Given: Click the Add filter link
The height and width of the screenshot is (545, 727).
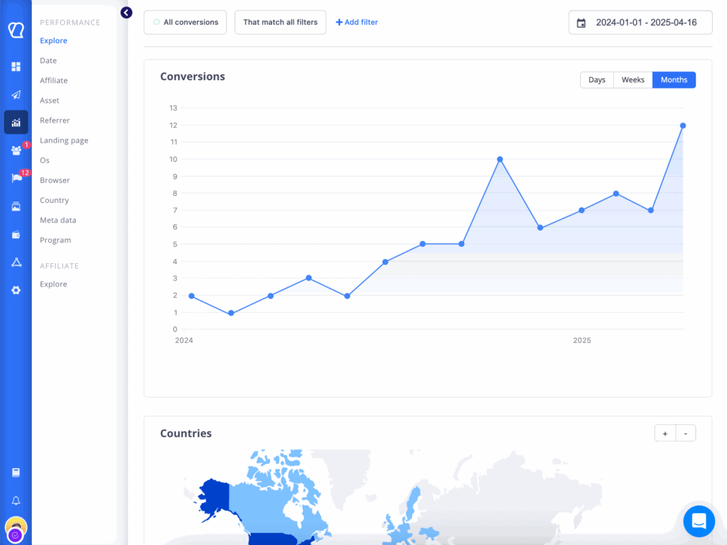Looking at the screenshot, I should point(356,23).
